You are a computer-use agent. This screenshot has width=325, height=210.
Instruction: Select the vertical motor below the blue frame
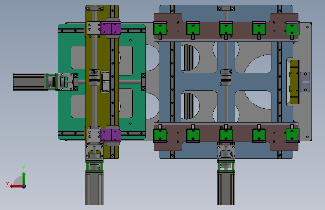(x=226, y=187)
